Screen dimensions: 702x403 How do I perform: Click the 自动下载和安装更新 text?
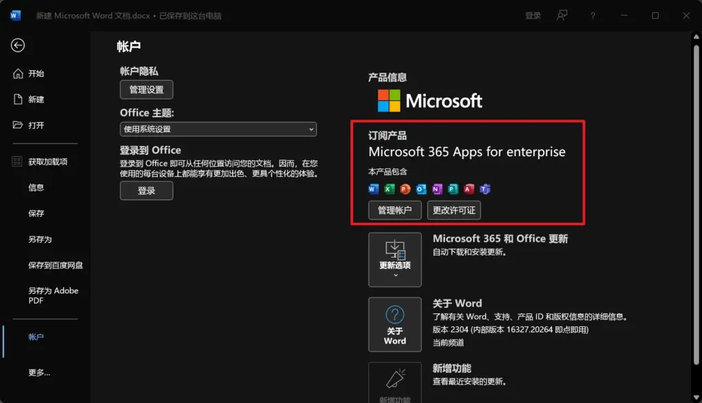pos(470,252)
